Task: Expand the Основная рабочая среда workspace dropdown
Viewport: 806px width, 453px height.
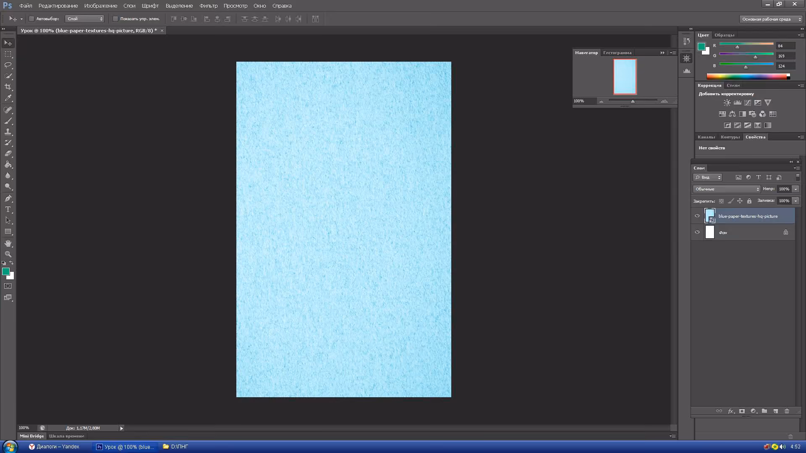Action: pyautogui.click(x=771, y=19)
